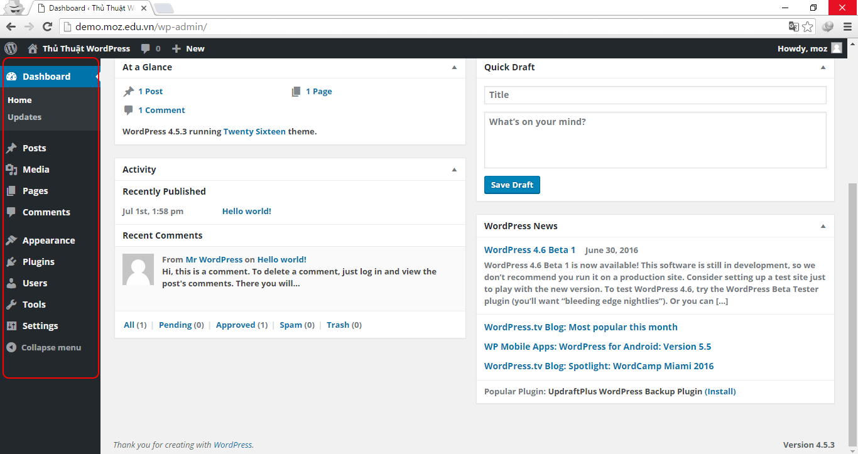
Task: Click the Appearance brush icon in sidebar
Action: (x=11, y=241)
